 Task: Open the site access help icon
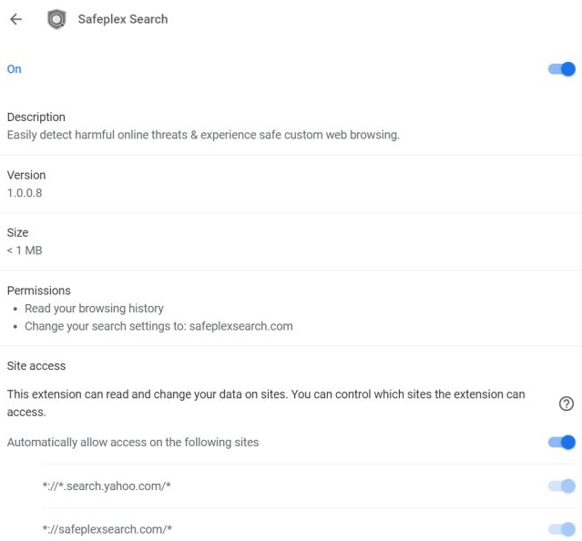(566, 403)
